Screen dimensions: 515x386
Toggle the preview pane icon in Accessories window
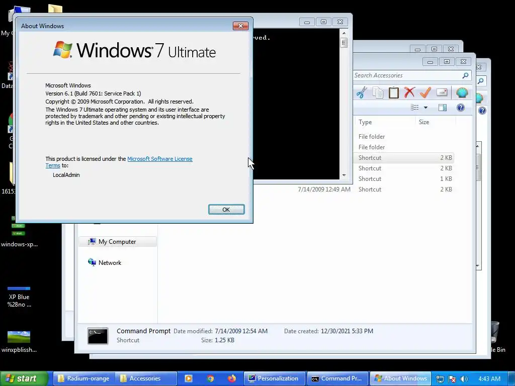pyautogui.click(x=443, y=108)
